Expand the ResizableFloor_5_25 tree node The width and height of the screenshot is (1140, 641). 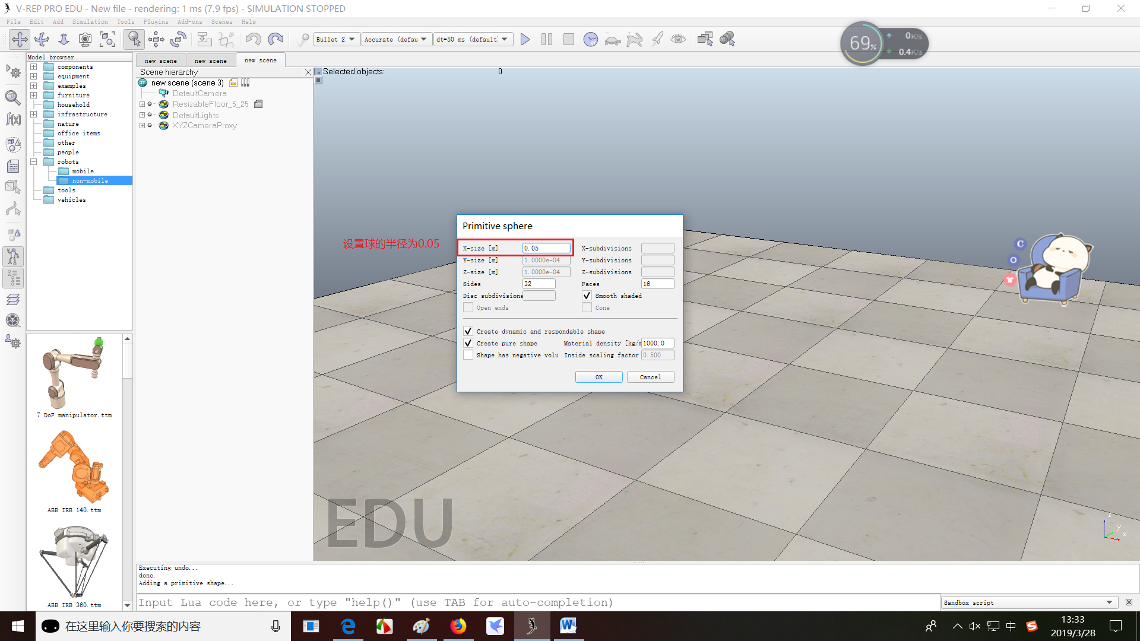142,104
